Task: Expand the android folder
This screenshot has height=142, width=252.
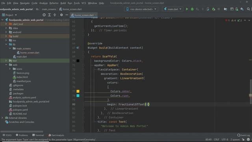Action: tap(6, 32)
